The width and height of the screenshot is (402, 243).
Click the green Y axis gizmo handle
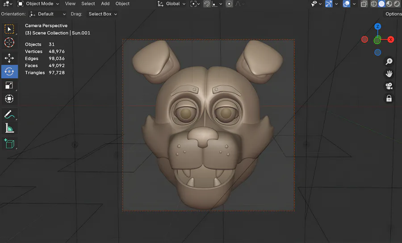click(x=377, y=41)
